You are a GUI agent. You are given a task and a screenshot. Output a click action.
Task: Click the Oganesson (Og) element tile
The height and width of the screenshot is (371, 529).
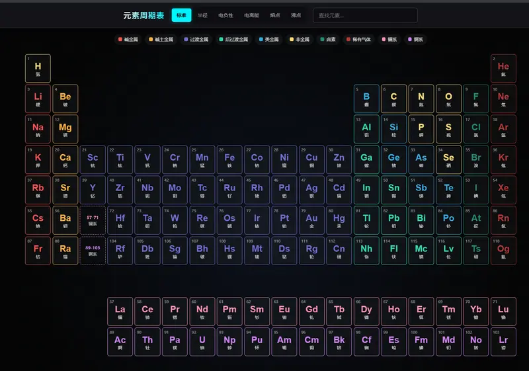coord(503,251)
